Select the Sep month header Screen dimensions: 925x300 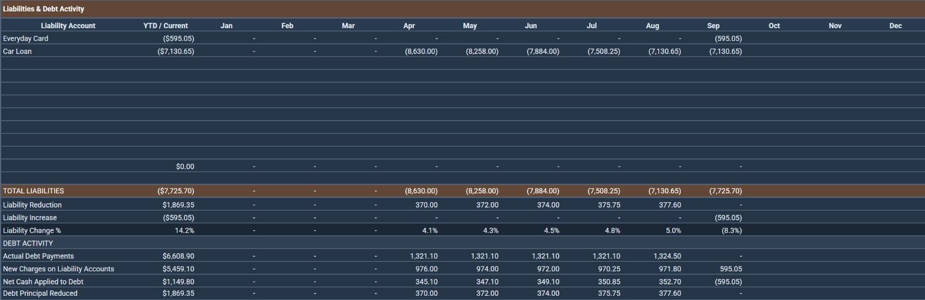tap(714, 26)
